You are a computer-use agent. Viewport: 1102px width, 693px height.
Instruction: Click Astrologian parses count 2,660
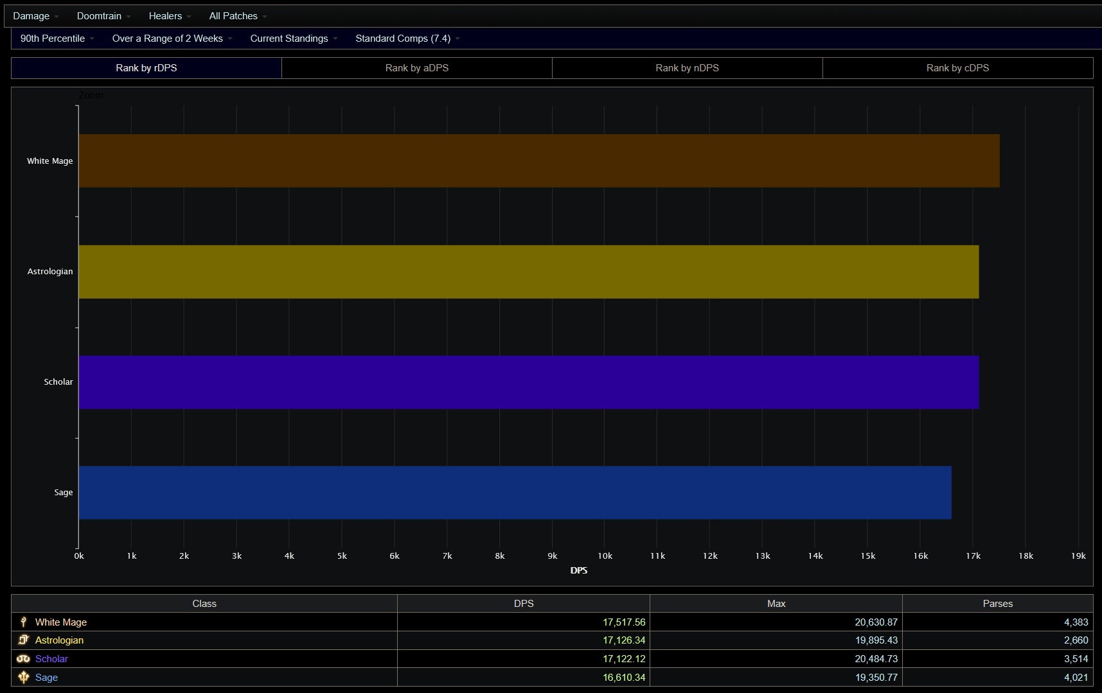click(1076, 640)
